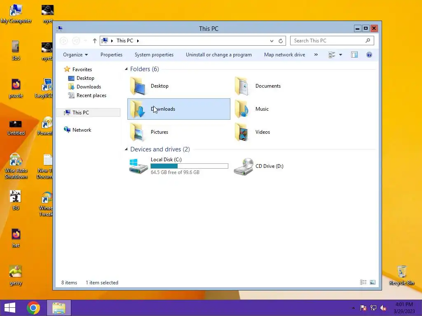Select This PC in navigation pane
Screen dimensions: 422x316
(88, 113)
